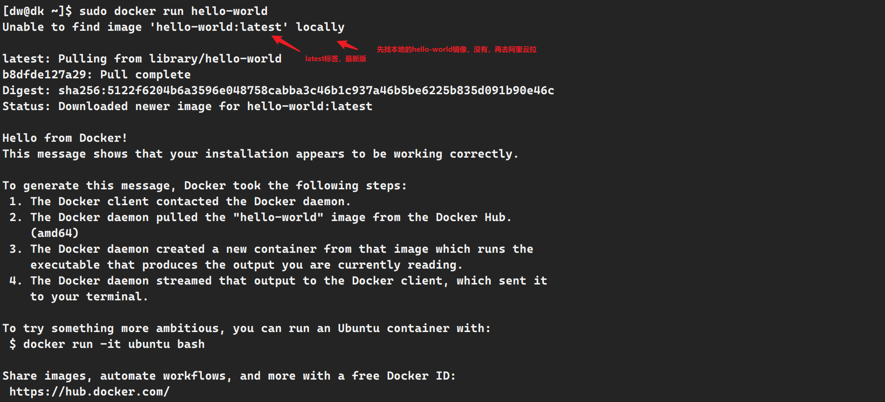Click step 1 Docker client line
Screen dimensions: 885x402
coord(179,201)
